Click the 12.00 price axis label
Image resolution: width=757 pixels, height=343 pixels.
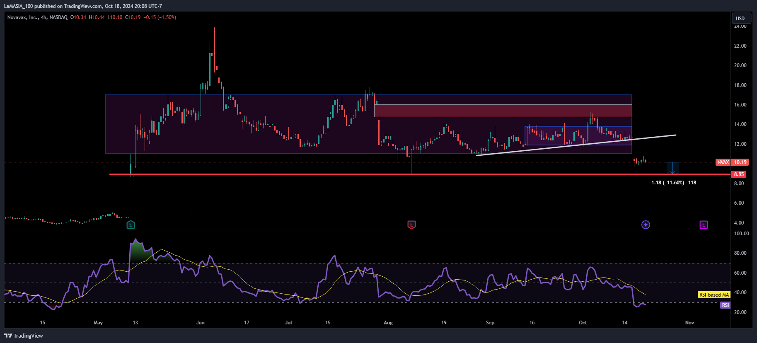[x=740, y=144]
